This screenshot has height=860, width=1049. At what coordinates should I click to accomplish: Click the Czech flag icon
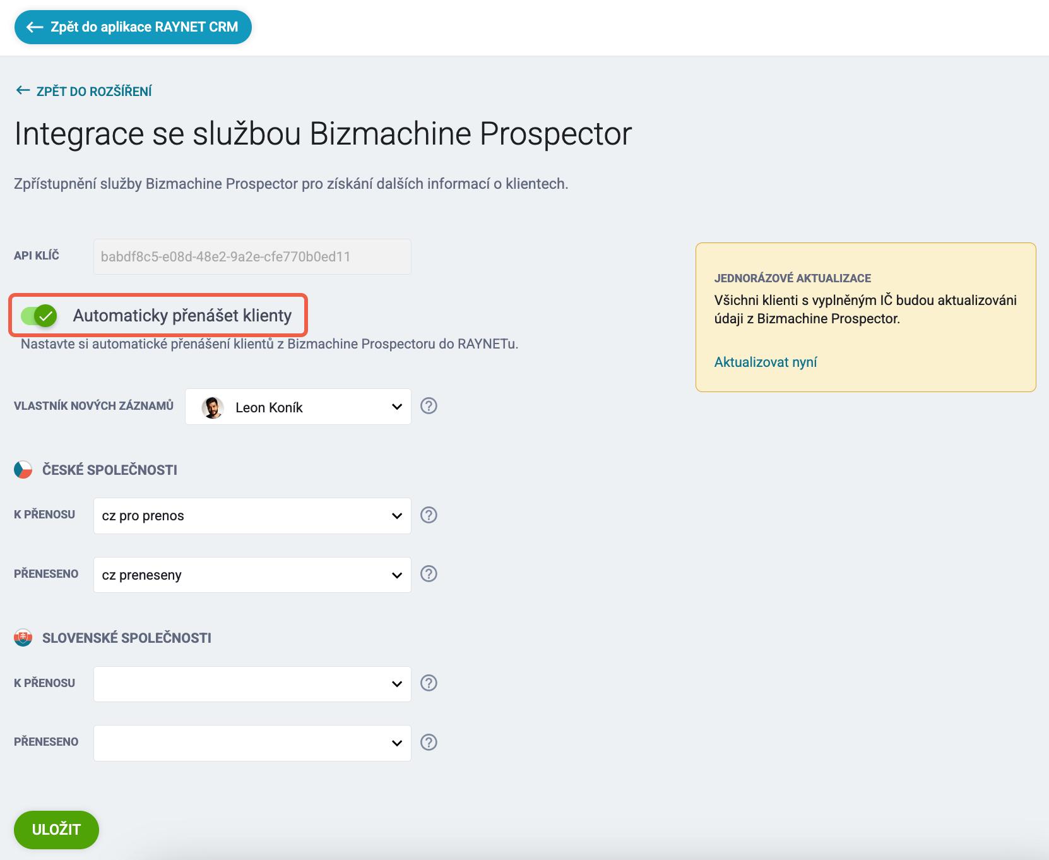coord(23,470)
